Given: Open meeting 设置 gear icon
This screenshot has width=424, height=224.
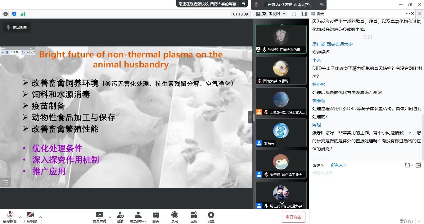Looking at the screenshot, I should 211,217.
